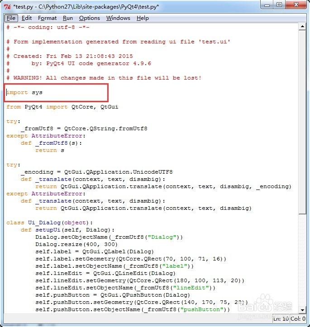310x327 pixels.
Task: Minimize the IDLE editor window
Action: [x=267, y=5]
